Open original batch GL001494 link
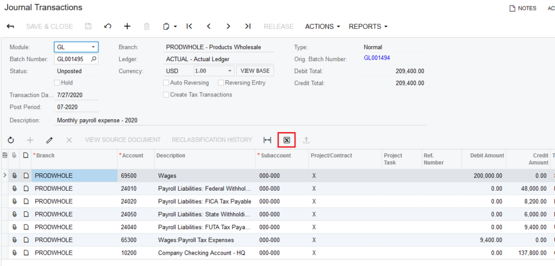This screenshot has height=266, width=555. coord(377,58)
